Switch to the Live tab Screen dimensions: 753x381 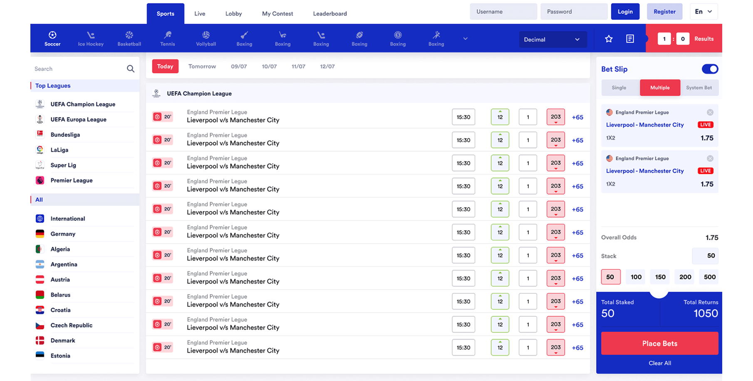pos(200,13)
